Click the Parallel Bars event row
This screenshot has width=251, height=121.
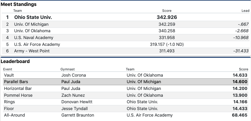pos(16,82)
